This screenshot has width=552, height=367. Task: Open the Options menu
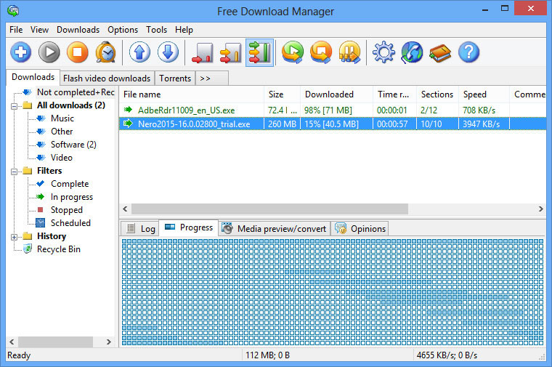[123, 30]
